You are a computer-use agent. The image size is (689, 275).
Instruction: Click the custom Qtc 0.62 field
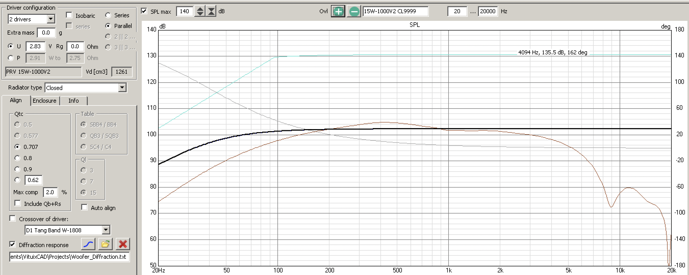click(x=33, y=180)
